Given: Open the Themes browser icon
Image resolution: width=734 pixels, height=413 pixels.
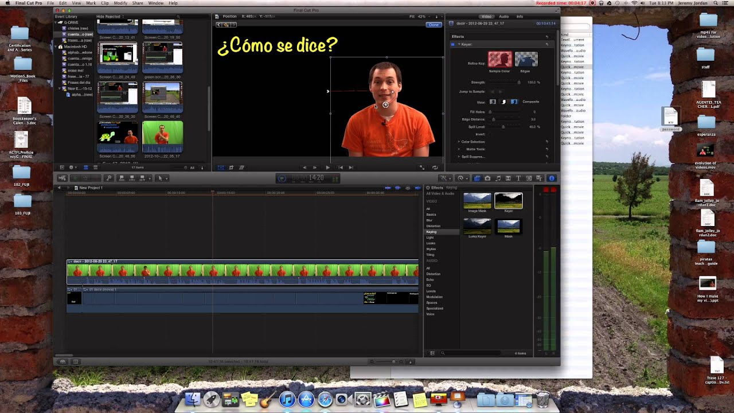Looking at the screenshot, I should click(539, 178).
